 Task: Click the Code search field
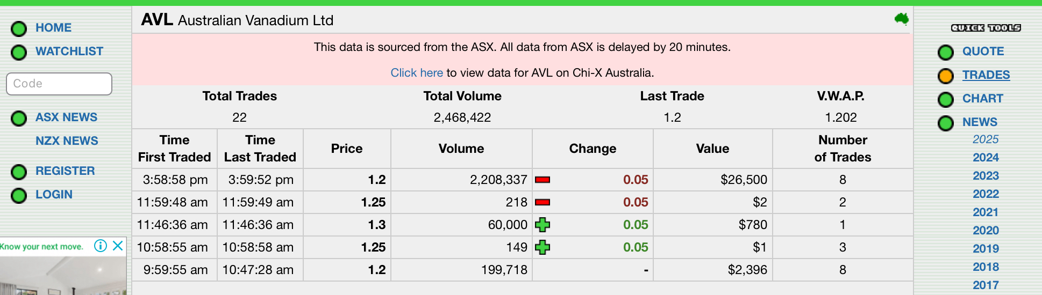pyautogui.click(x=59, y=84)
